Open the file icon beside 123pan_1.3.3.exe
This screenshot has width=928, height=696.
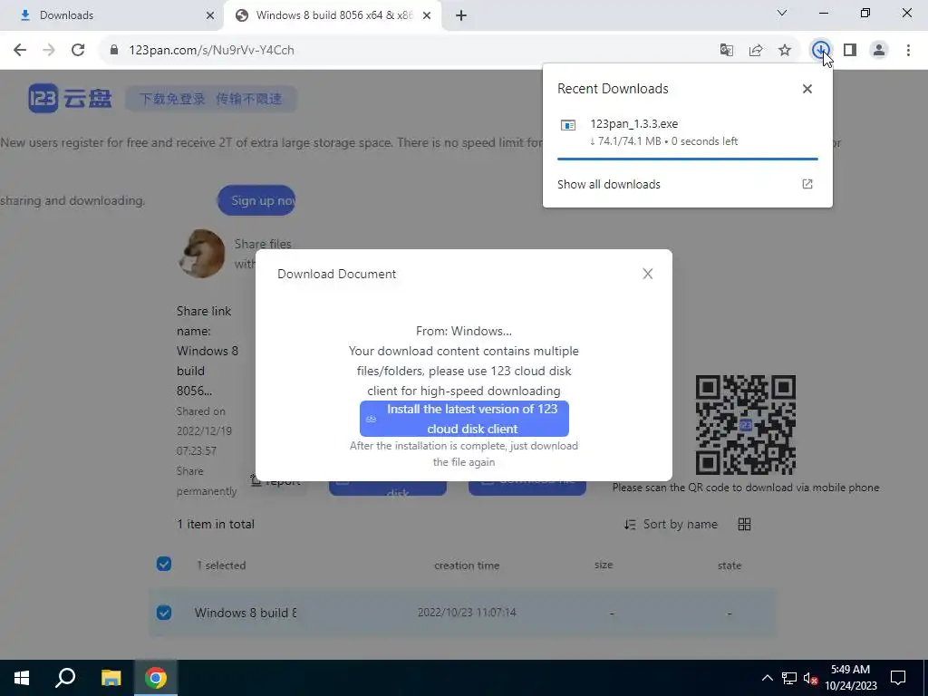(x=568, y=125)
